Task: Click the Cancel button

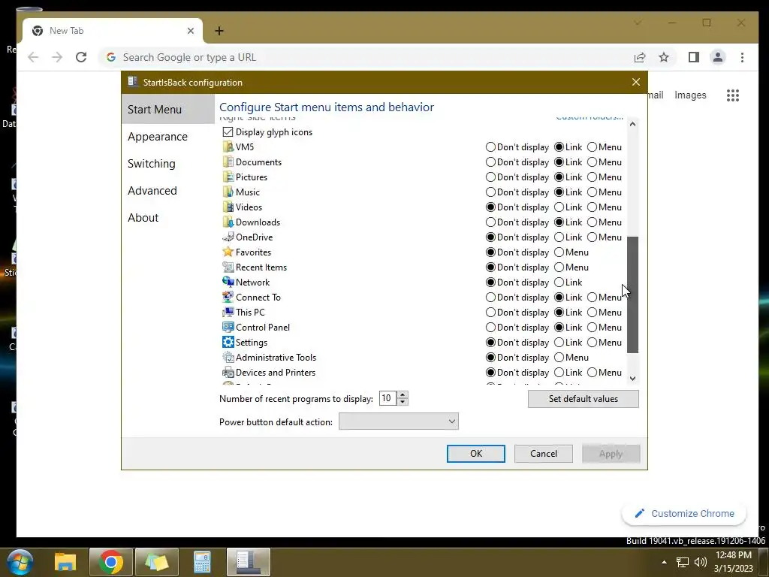Action: (x=544, y=454)
